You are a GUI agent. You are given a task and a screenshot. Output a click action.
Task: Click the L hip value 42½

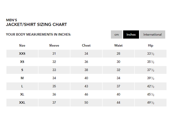(x=151, y=86)
